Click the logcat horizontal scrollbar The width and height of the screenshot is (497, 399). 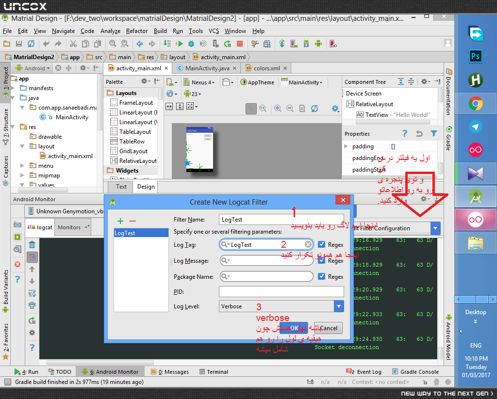(100, 362)
